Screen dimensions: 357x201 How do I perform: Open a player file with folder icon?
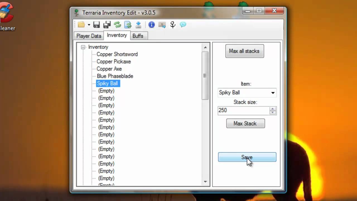coord(81,25)
